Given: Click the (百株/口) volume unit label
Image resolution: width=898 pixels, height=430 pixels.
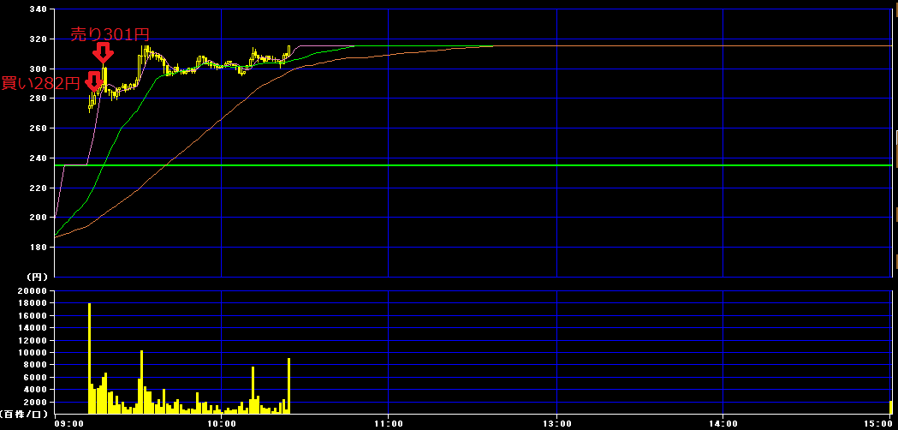Looking at the screenshot, I should pyautogui.click(x=23, y=414).
